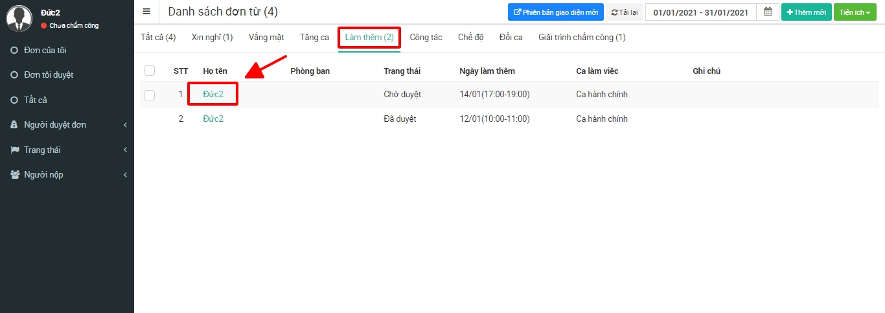Click the date range input field
Screen dimensions: 885x313
point(700,12)
